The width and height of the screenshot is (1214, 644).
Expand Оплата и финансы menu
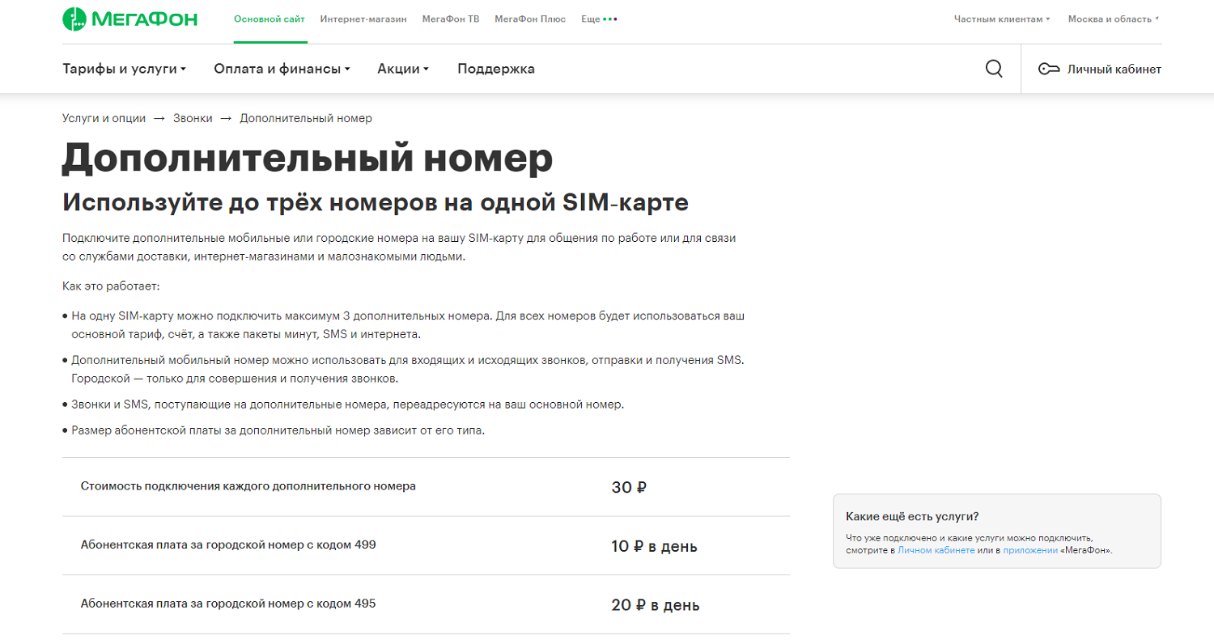pyautogui.click(x=282, y=69)
